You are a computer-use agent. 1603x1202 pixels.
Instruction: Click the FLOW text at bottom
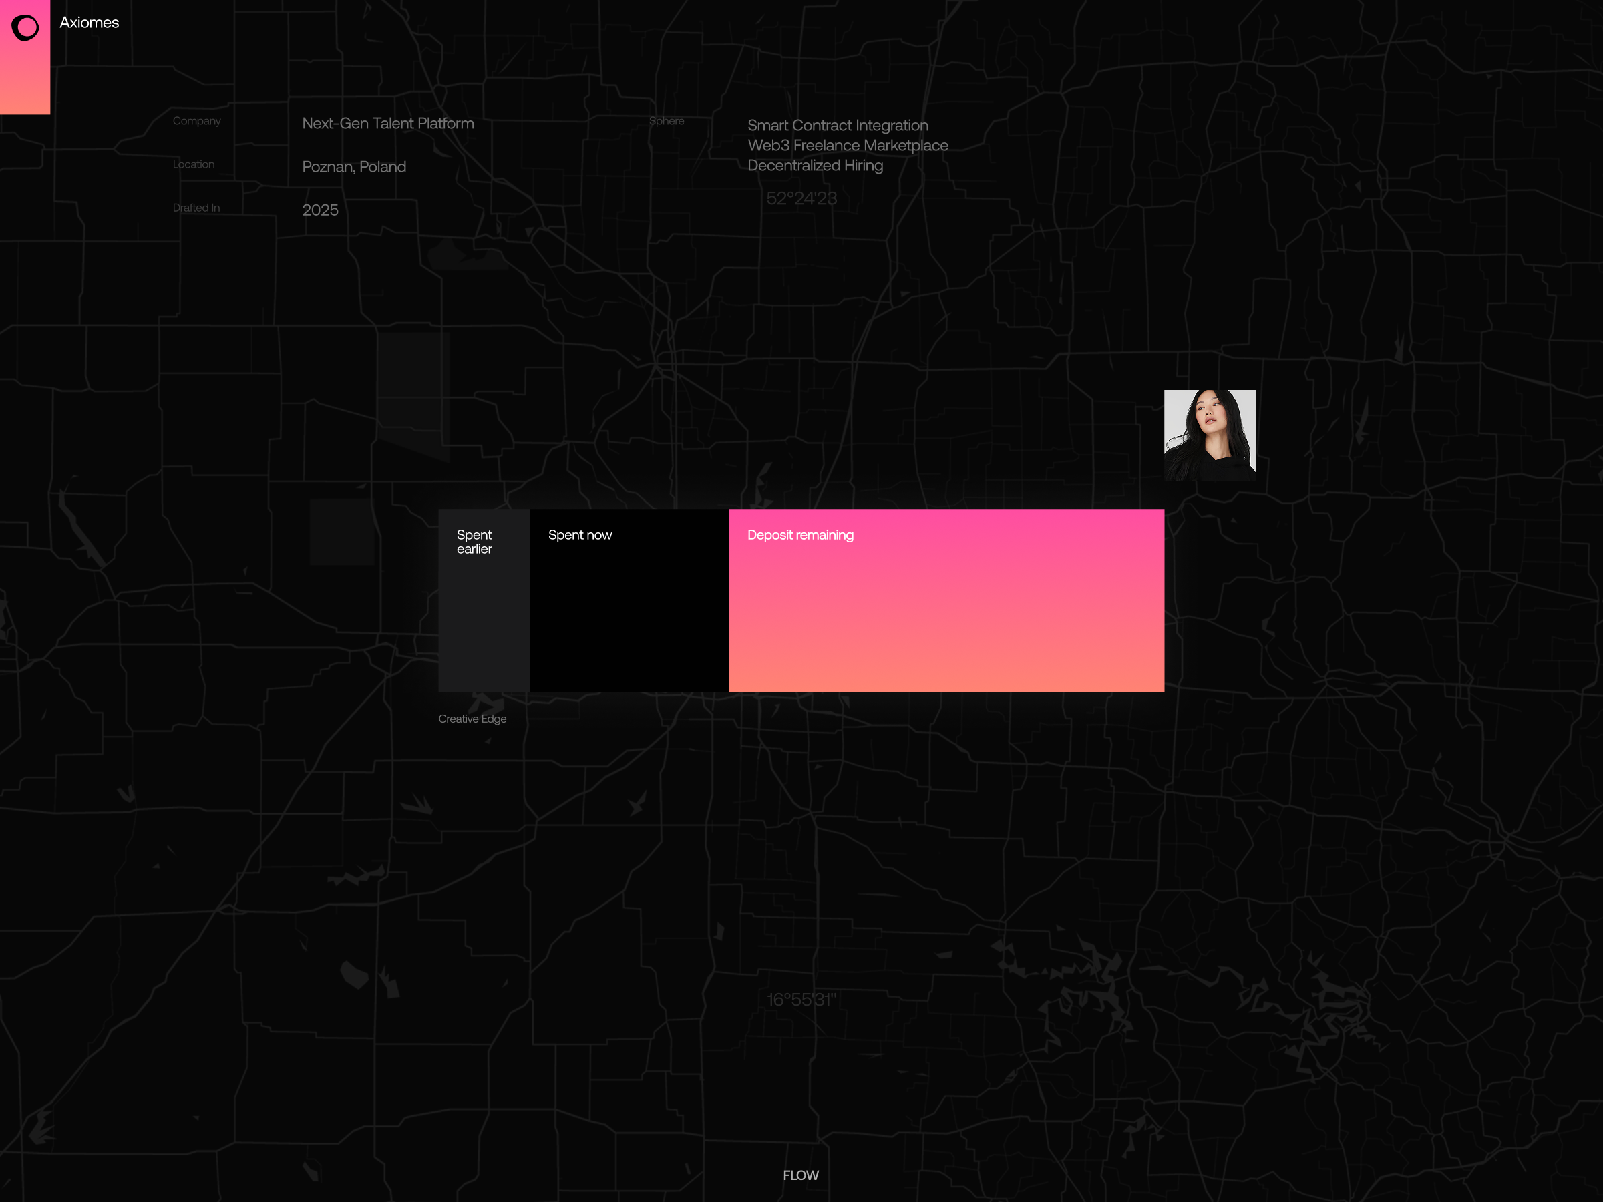800,1175
